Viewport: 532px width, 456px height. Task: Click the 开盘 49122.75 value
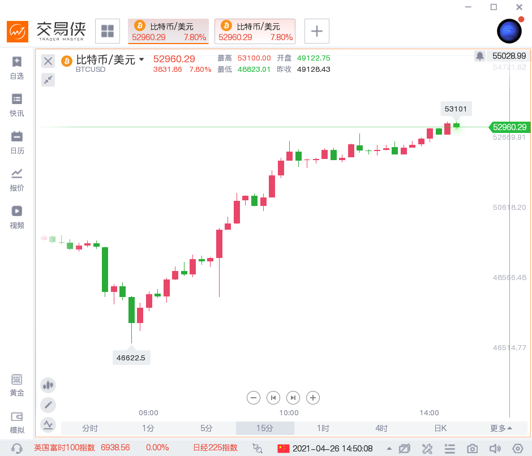pos(314,58)
